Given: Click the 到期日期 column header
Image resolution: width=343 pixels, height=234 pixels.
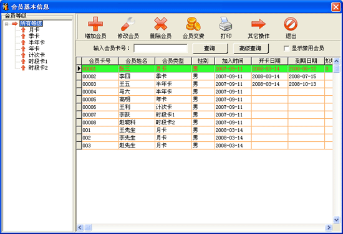Looking at the screenshot, I should point(306,61).
